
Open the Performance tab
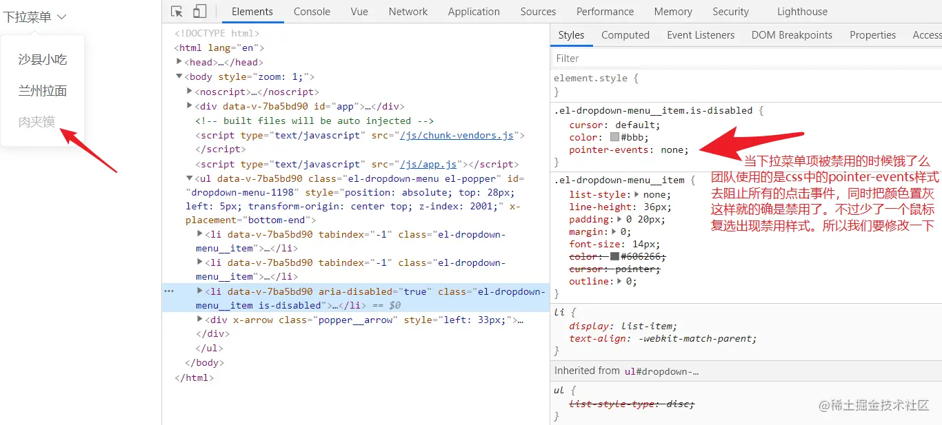[605, 12]
